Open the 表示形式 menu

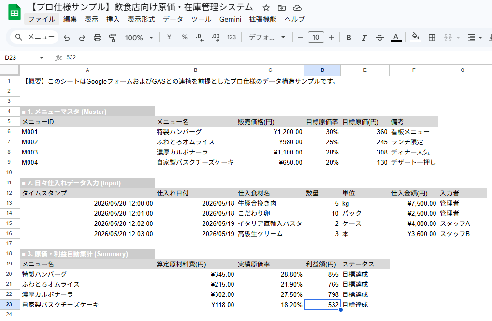141,19
